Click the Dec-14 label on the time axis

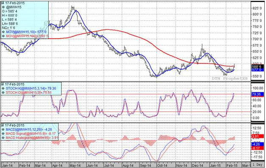point(197,165)
